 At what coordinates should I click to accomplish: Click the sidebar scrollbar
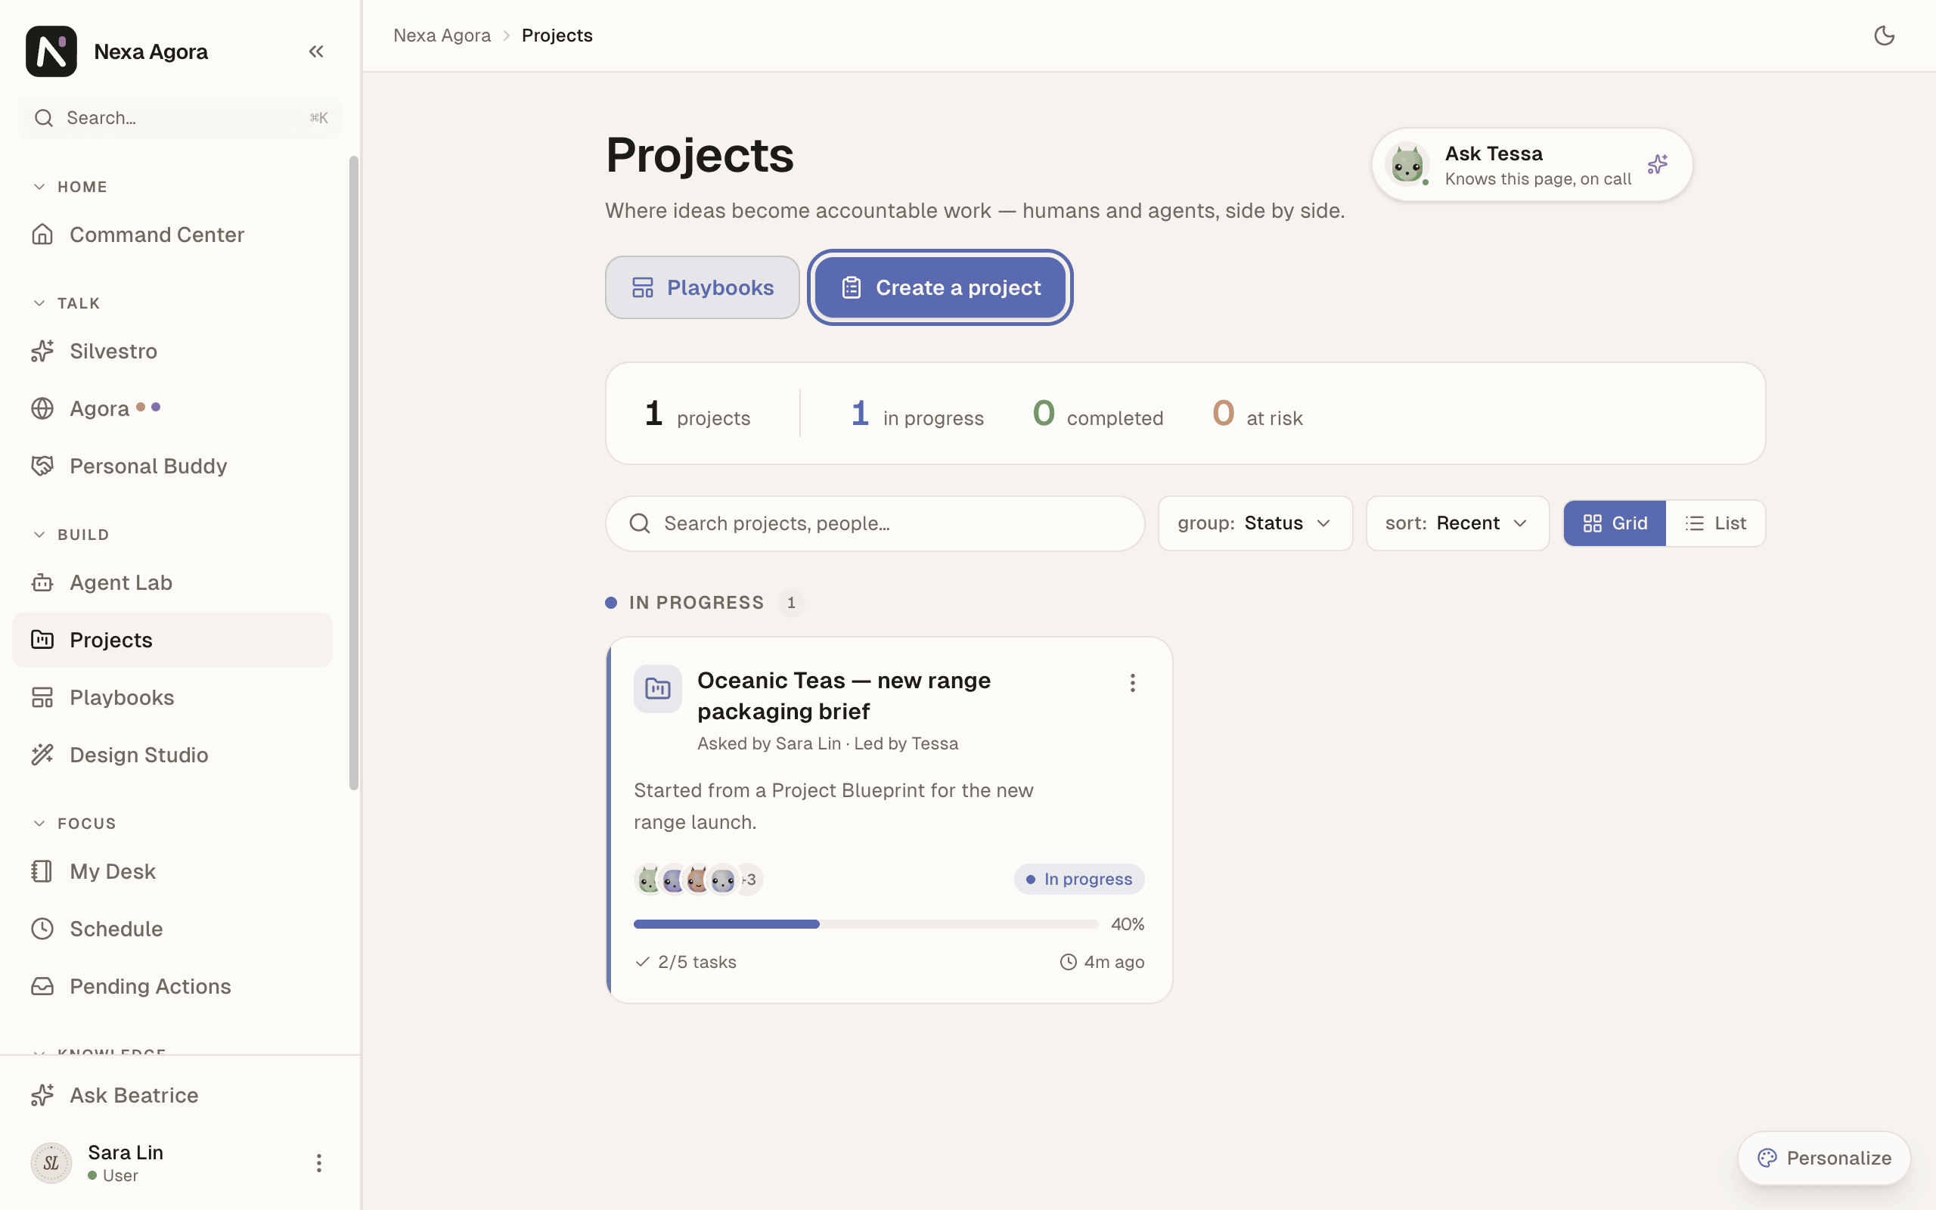pos(354,472)
